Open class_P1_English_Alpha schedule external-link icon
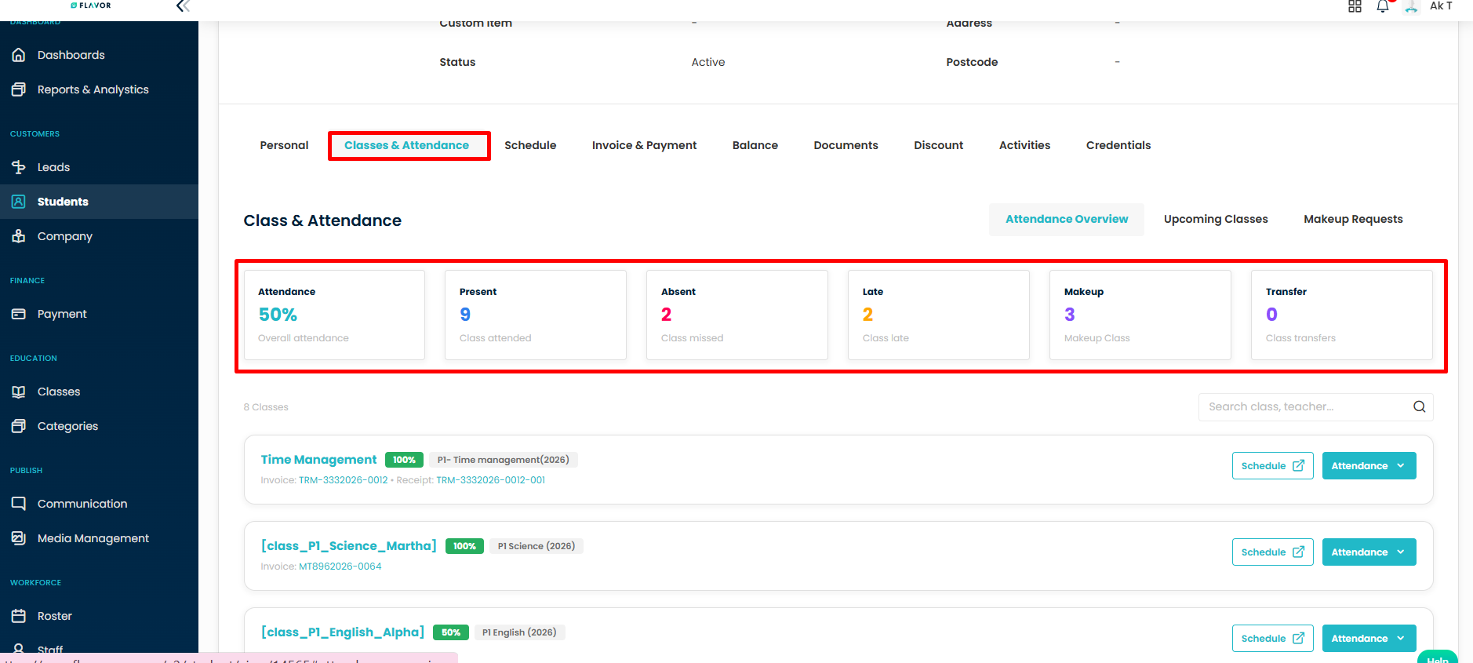 [1298, 638]
